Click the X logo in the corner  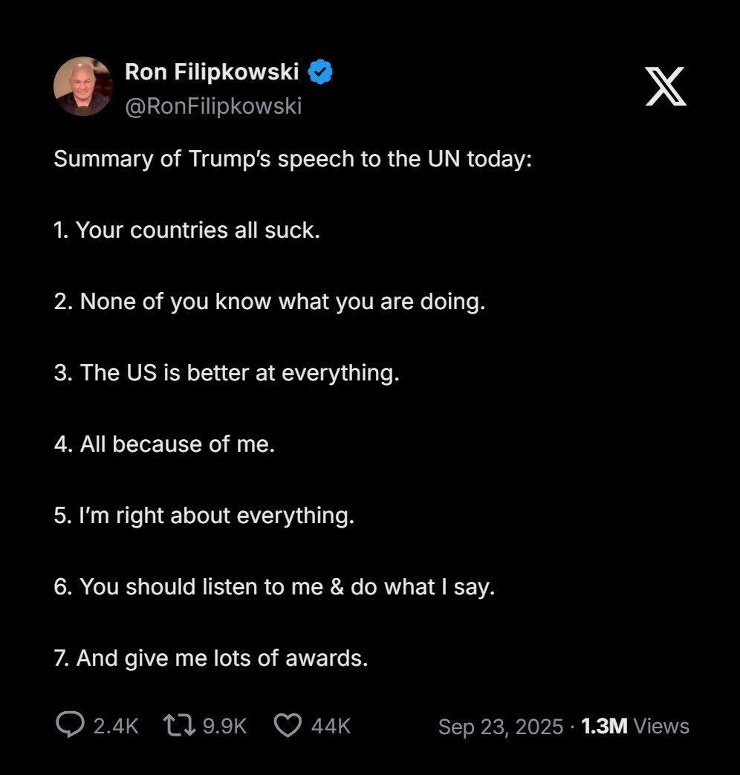tap(665, 86)
